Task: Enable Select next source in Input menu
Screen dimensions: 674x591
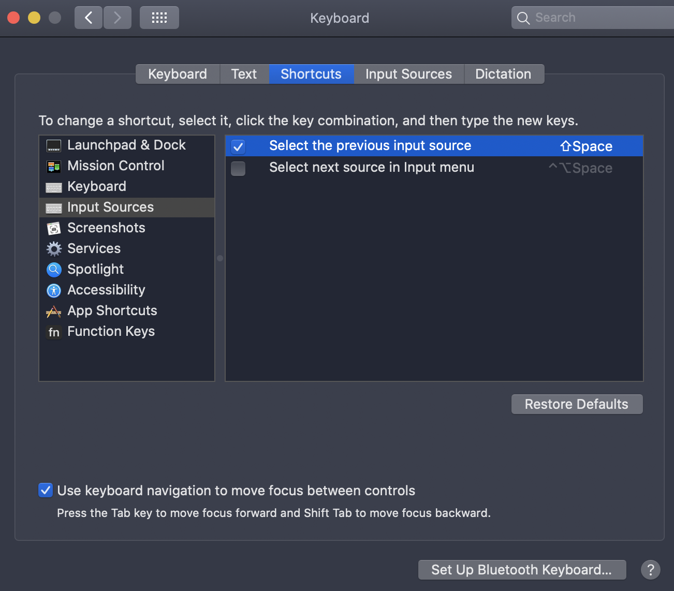Action: pyautogui.click(x=238, y=168)
